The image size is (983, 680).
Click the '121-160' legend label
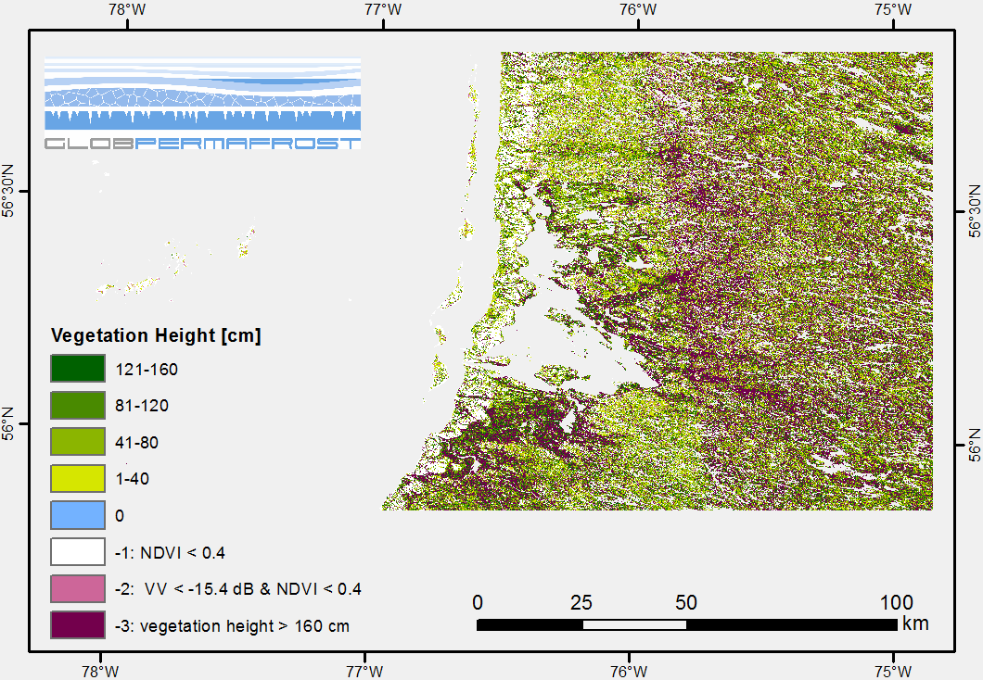(x=147, y=370)
